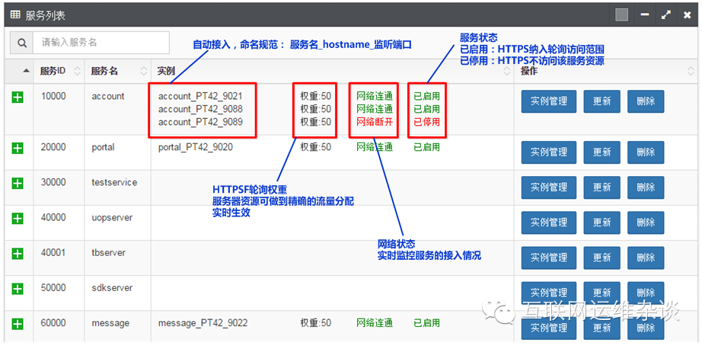This screenshot has height=346, width=702.
Task: Click the tbserver name cell
Action: click(x=108, y=253)
